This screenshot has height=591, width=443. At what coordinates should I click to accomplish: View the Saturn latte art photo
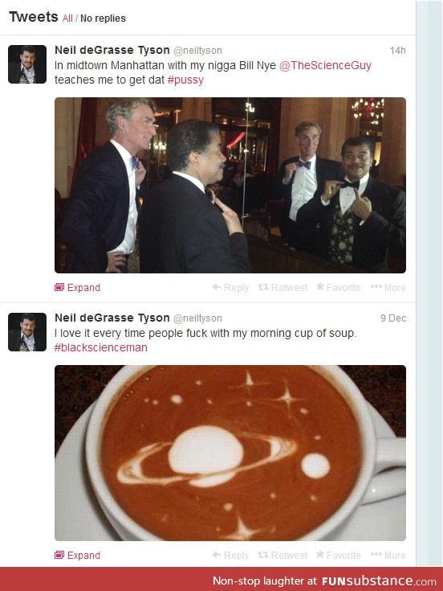coord(230,453)
